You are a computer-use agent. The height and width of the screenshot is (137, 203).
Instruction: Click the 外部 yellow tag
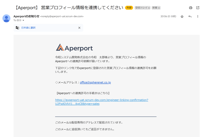click(129, 8)
